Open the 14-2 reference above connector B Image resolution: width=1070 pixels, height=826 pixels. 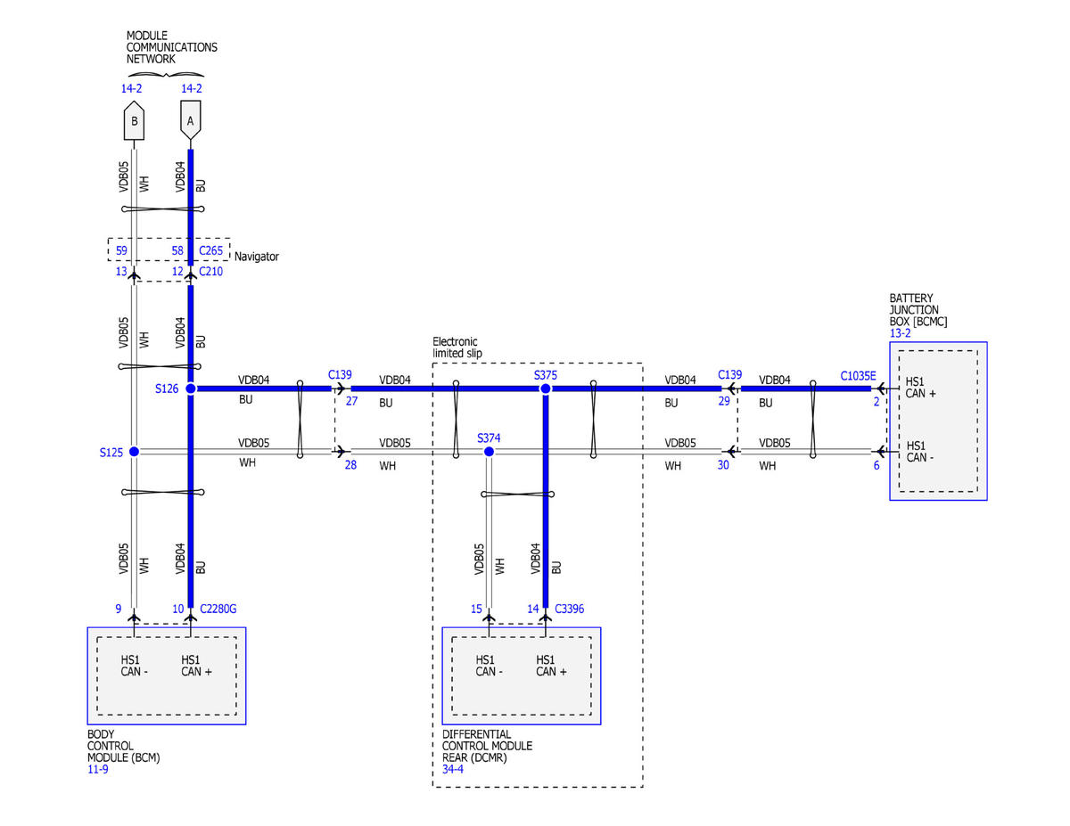click(x=131, y=88)
